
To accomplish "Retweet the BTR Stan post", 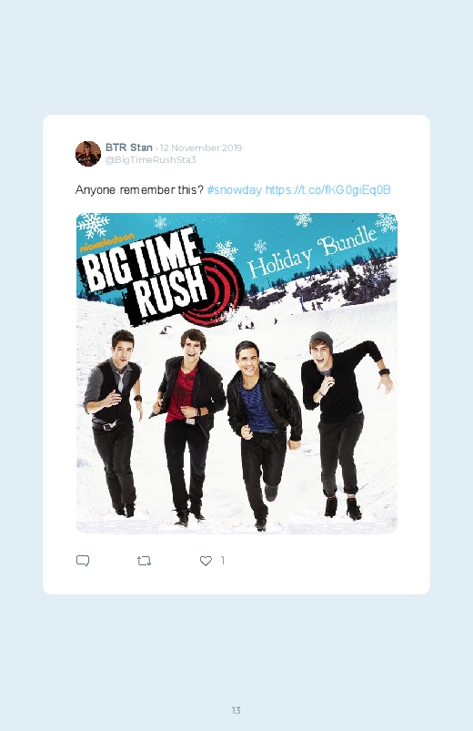I will (144, 561).
